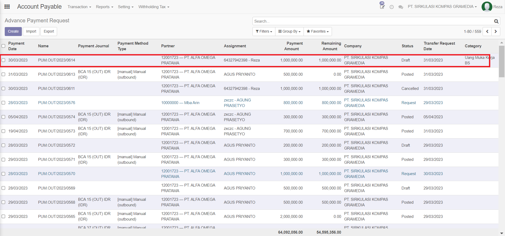Screen dimensions: 505x236
Task: Check the row PUM.OUT/2023/0574 checkbox
Action: click(x=3, y=117)
